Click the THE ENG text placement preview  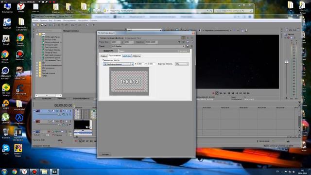129,81
